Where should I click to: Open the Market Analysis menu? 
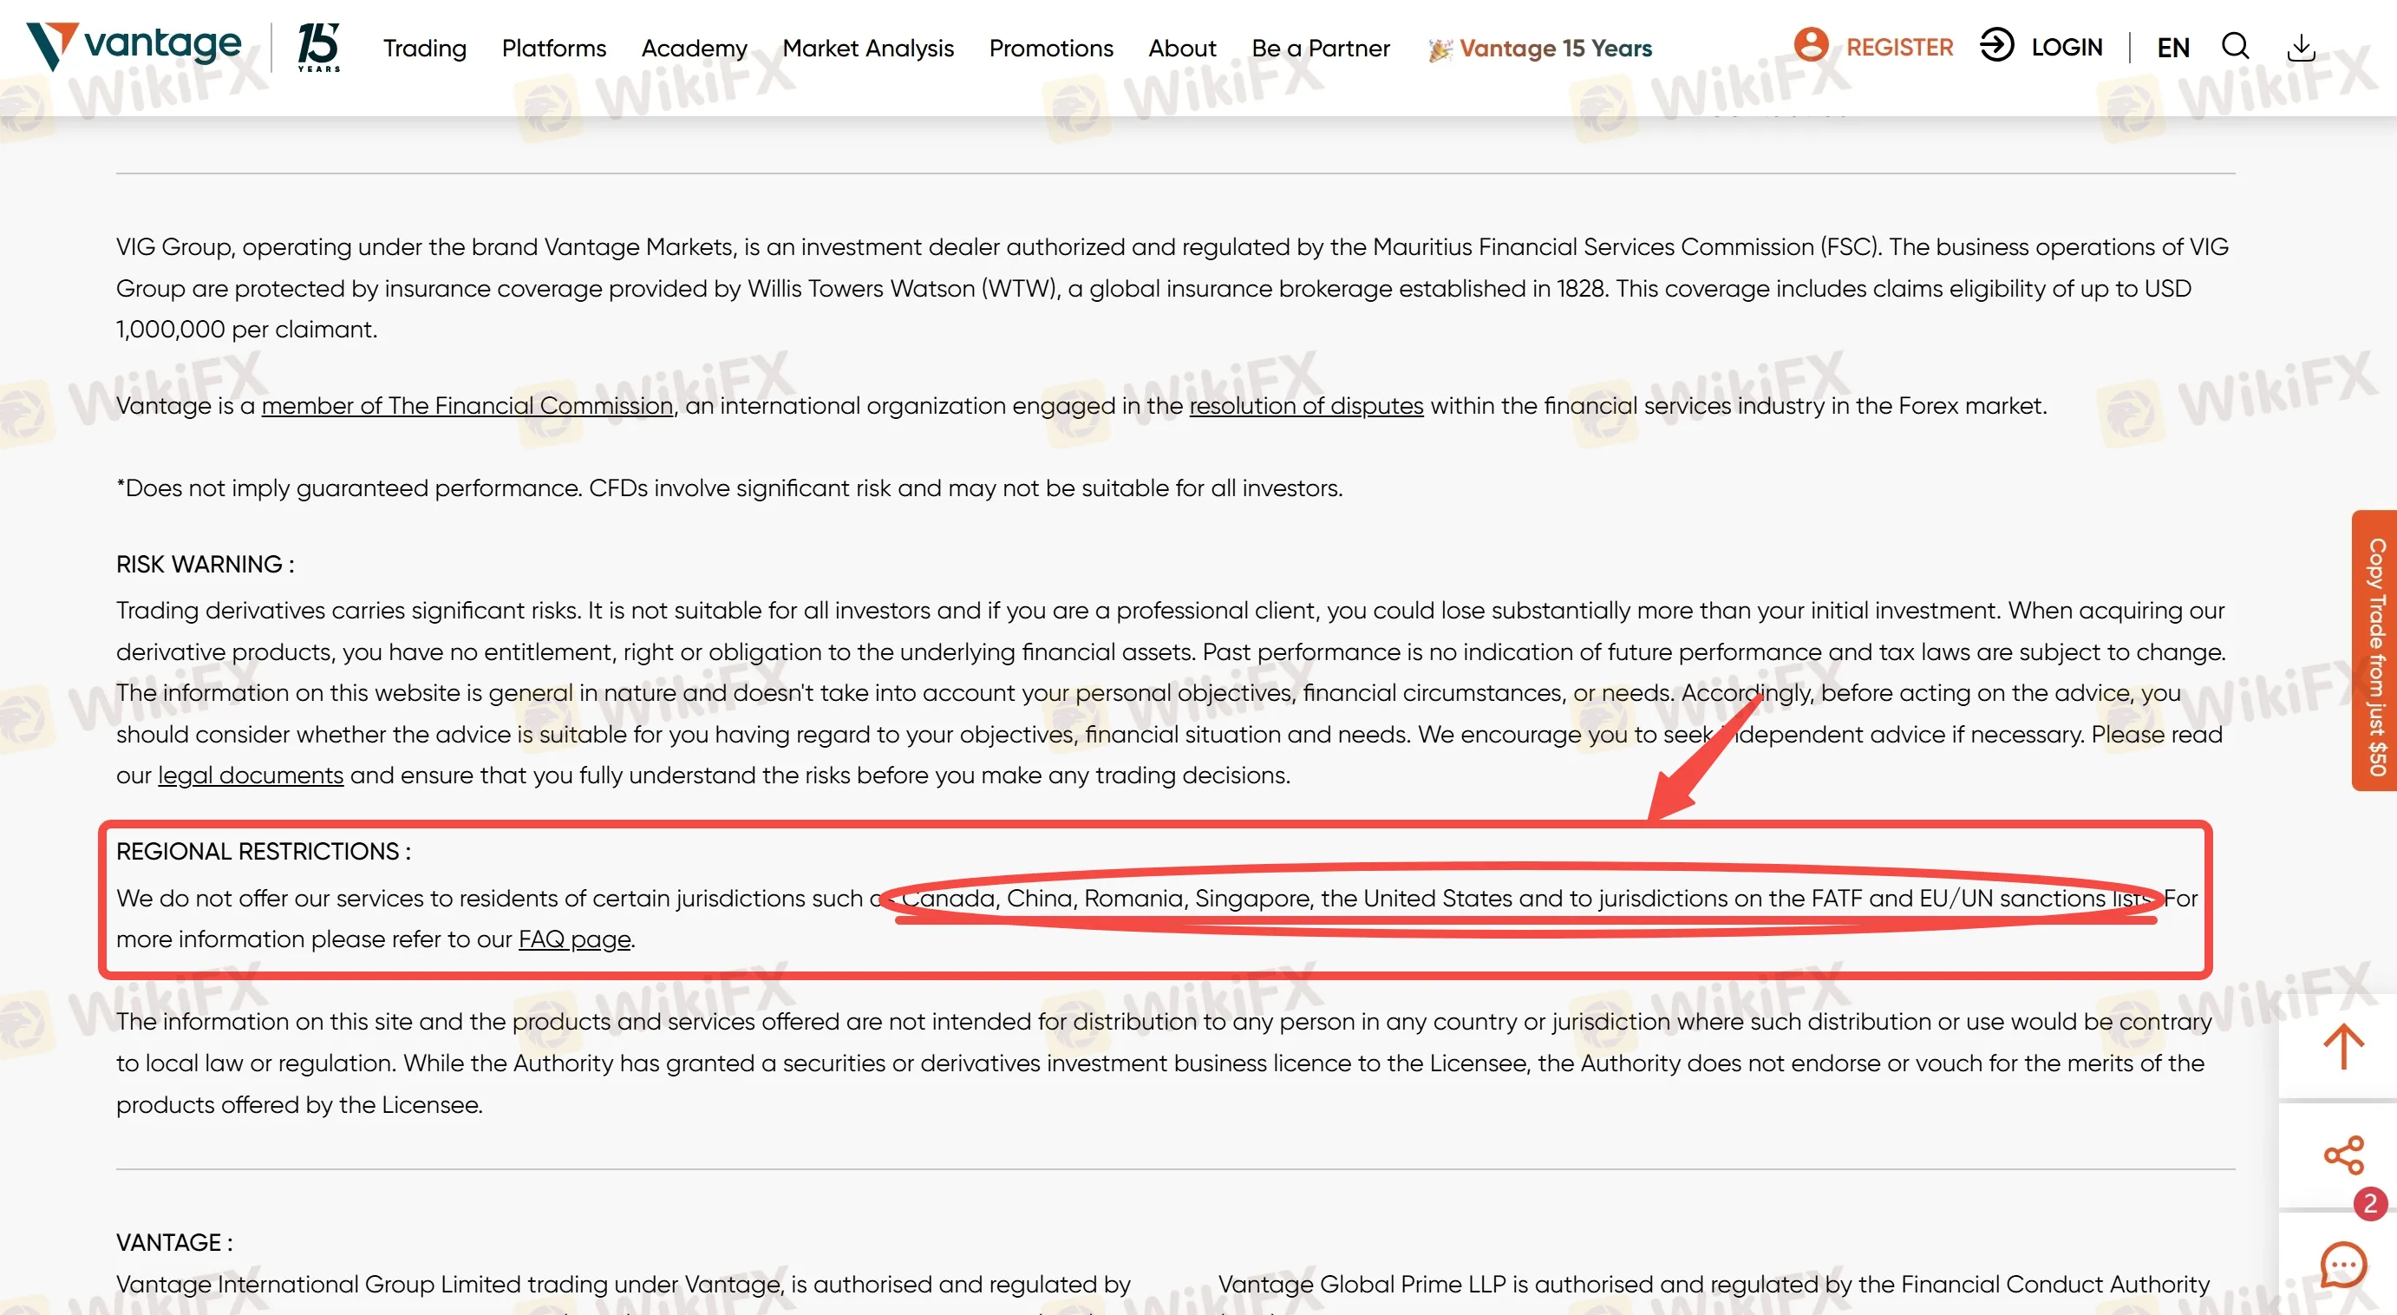(867, 49)
